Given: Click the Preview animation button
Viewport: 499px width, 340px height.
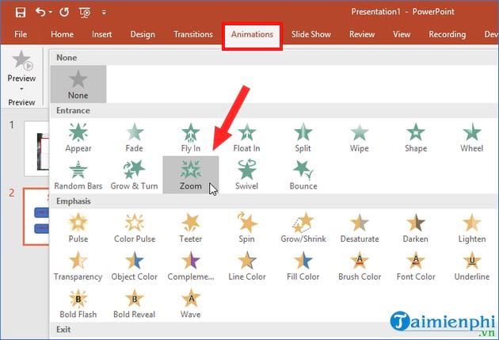Looking at the screenshot, I should 21,67.
